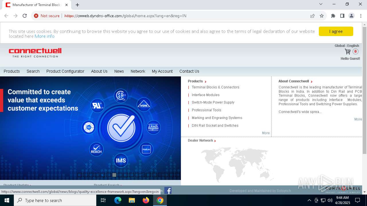Launch Microsoft Edge from taskbar
Viewport: 367px width, 206px height.
click(118, 200)
